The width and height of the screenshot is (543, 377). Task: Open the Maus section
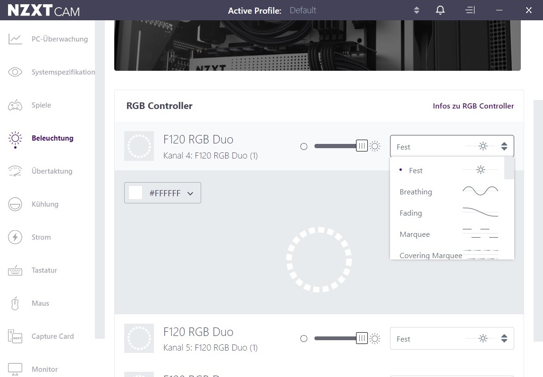40,303
